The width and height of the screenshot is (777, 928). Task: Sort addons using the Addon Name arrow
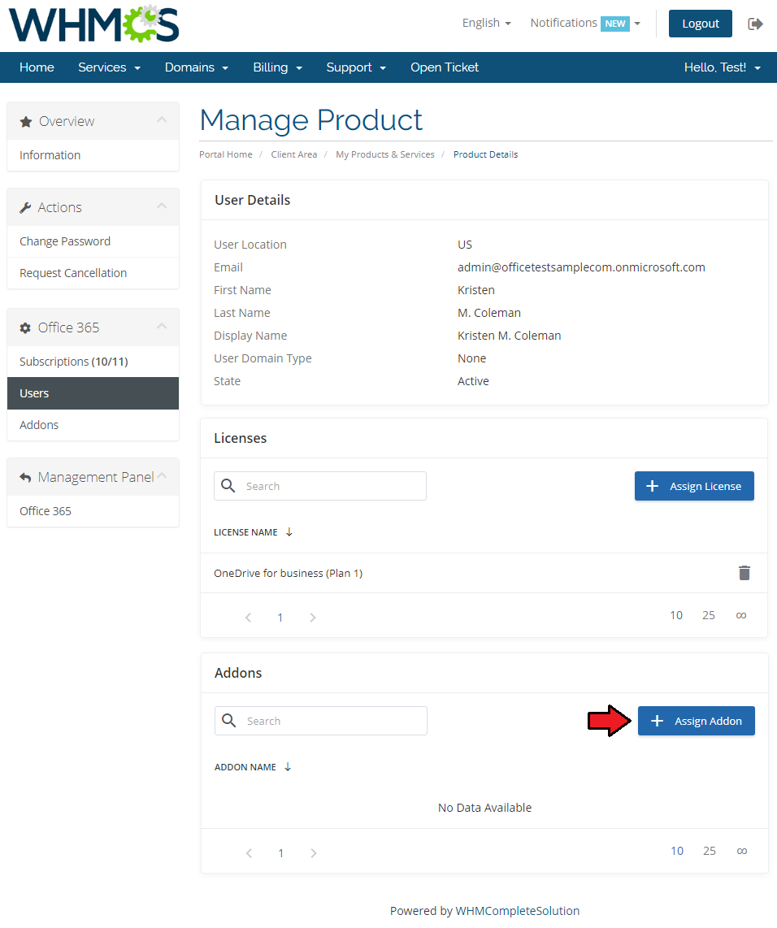[x=288, y=767]
